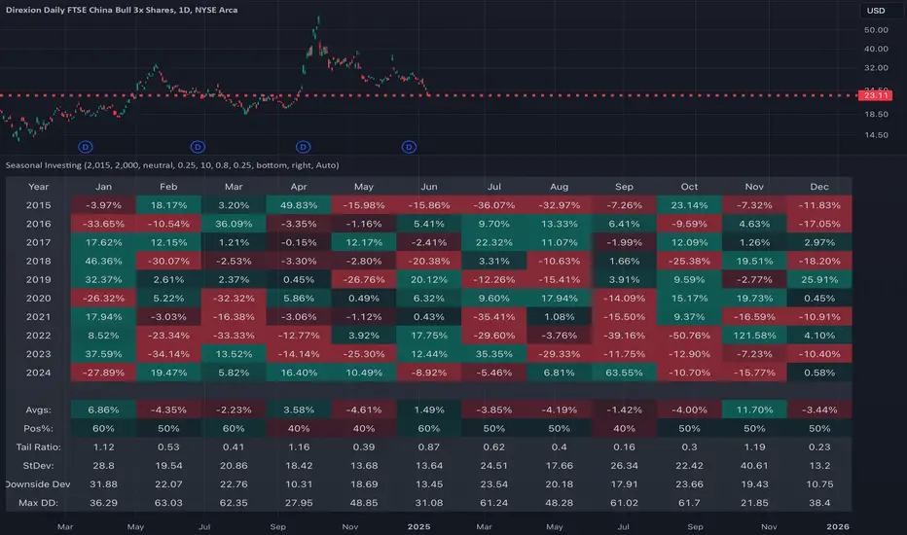Select the Aug column header
Viewport: 907px width, 535px height.
click(559, 187)
